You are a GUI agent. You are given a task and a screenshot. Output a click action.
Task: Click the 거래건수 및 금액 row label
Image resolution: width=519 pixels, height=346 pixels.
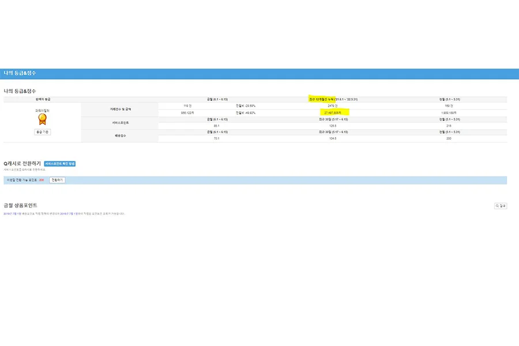click(120, 109)
